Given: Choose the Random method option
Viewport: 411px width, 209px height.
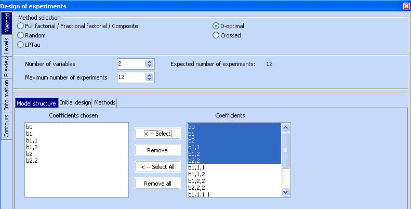Looking at the screenshot, I should (21, 35).
